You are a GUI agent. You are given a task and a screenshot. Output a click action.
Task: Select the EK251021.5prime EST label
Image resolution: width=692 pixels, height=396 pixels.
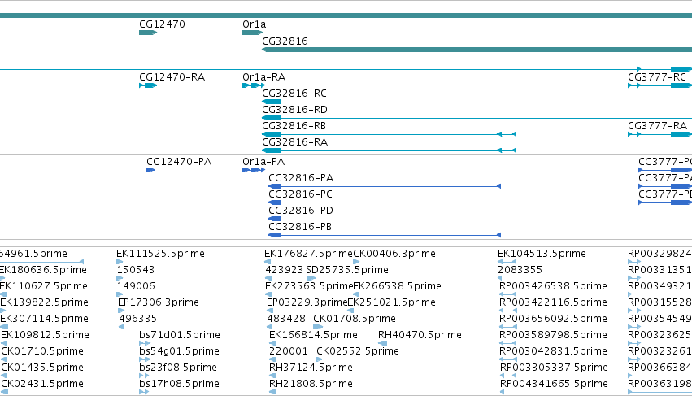click(392, 302)
